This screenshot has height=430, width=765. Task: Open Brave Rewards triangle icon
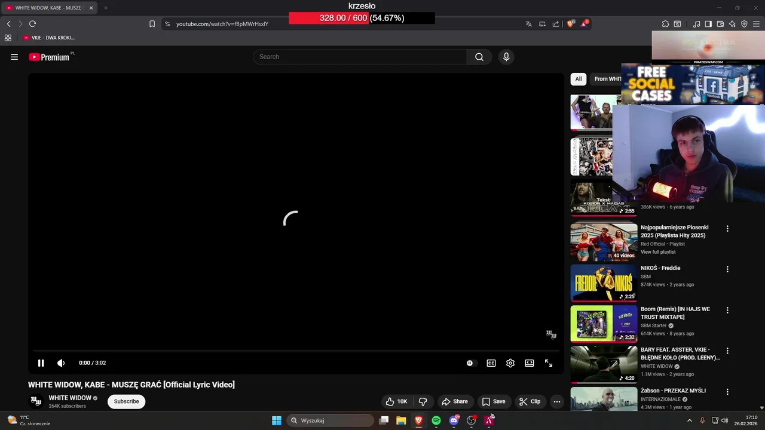pyautogui.click(x=585, y=24)
